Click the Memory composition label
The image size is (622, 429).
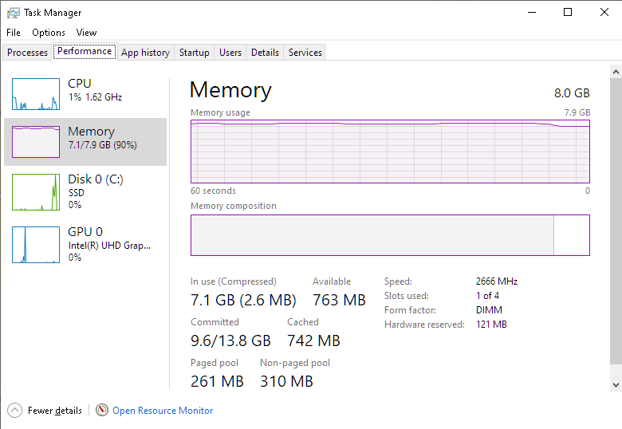(x=233, y=206)
